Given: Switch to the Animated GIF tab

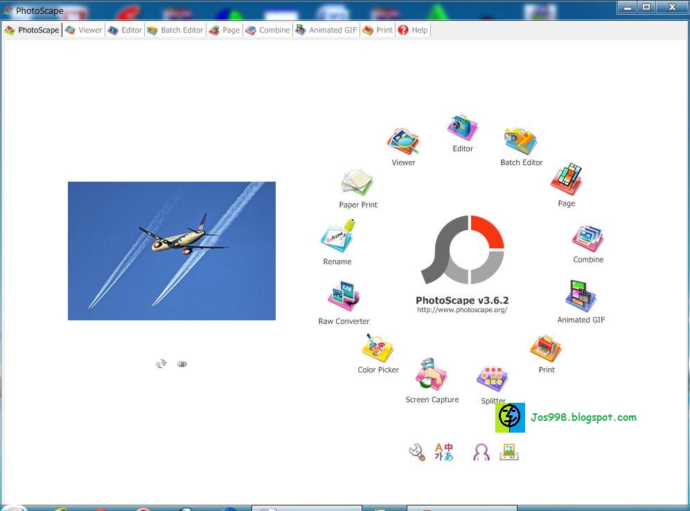Looking at the screenshot, I should [326, 30].
